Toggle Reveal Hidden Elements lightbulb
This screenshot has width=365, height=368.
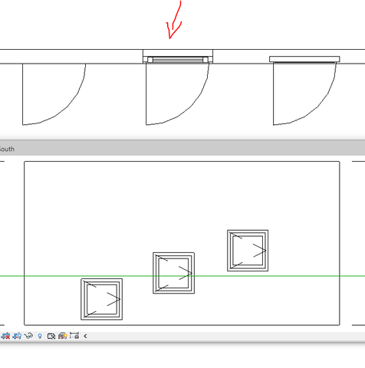[40, 336]
